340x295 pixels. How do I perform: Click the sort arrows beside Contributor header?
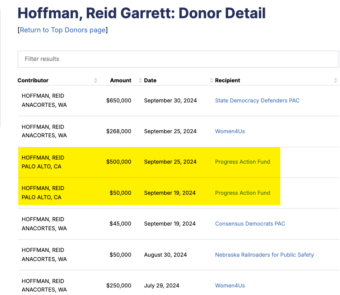click(x=96, y=80)
